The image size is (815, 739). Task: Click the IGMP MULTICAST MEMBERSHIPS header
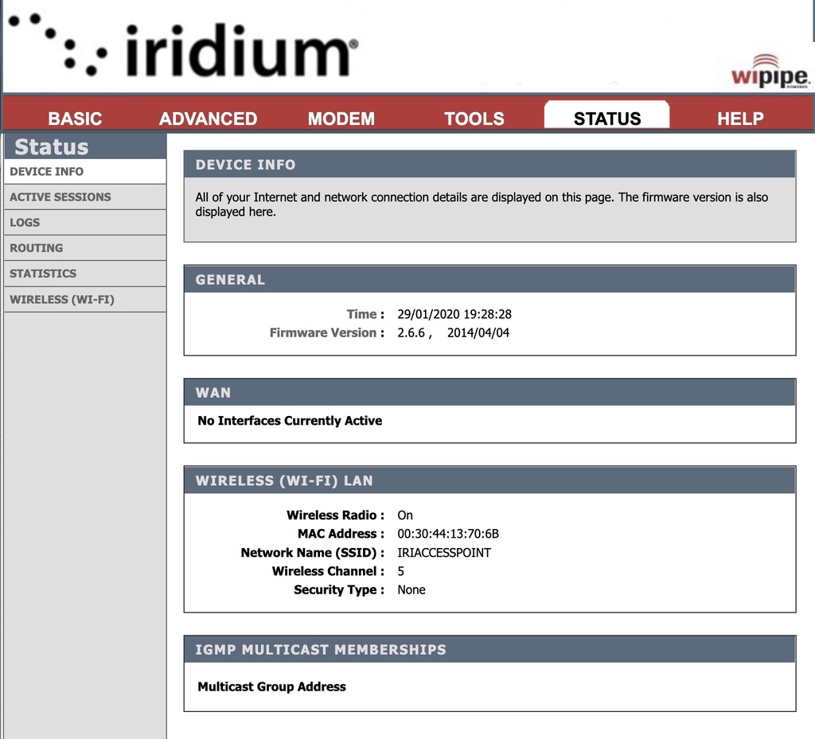point(489,649)
